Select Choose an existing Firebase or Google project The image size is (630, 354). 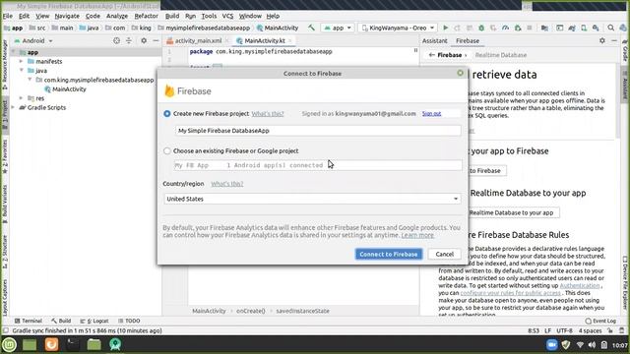coord(167,150)
